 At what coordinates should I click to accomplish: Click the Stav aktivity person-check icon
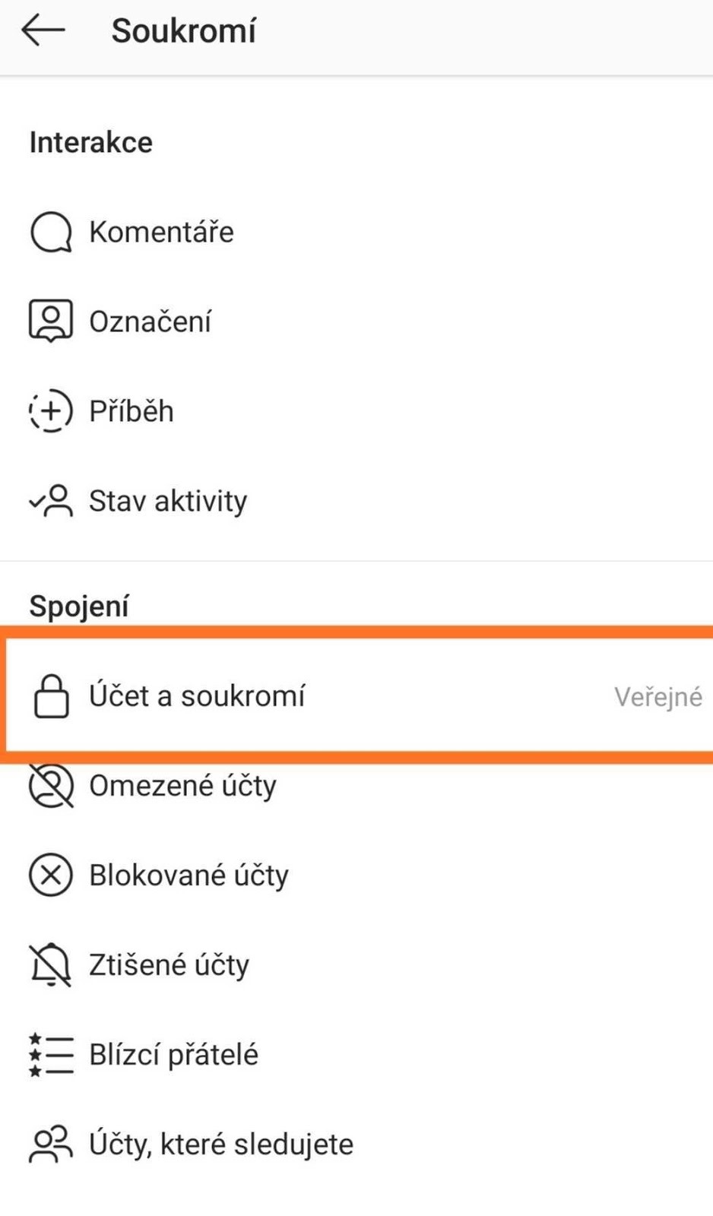click(51, 501)
